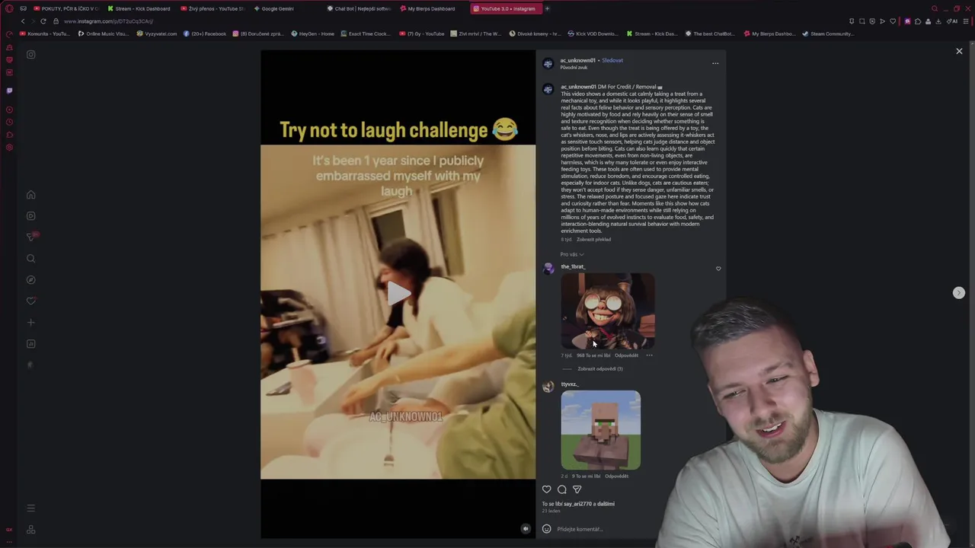Image resolution: width=975 pixels, height=548 pixels.
Task: Open Vyzyvatel.com bookmark
Action: [157, 33]
